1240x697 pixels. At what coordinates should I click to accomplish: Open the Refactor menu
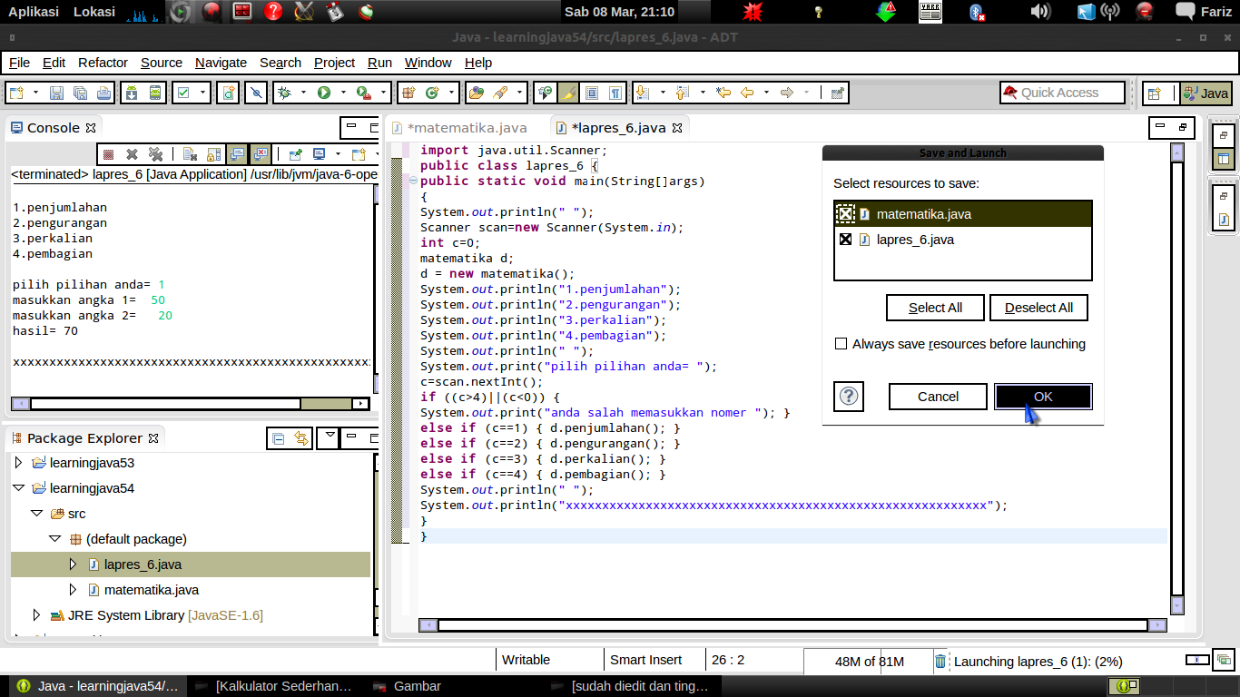click(x=103, y=63)
